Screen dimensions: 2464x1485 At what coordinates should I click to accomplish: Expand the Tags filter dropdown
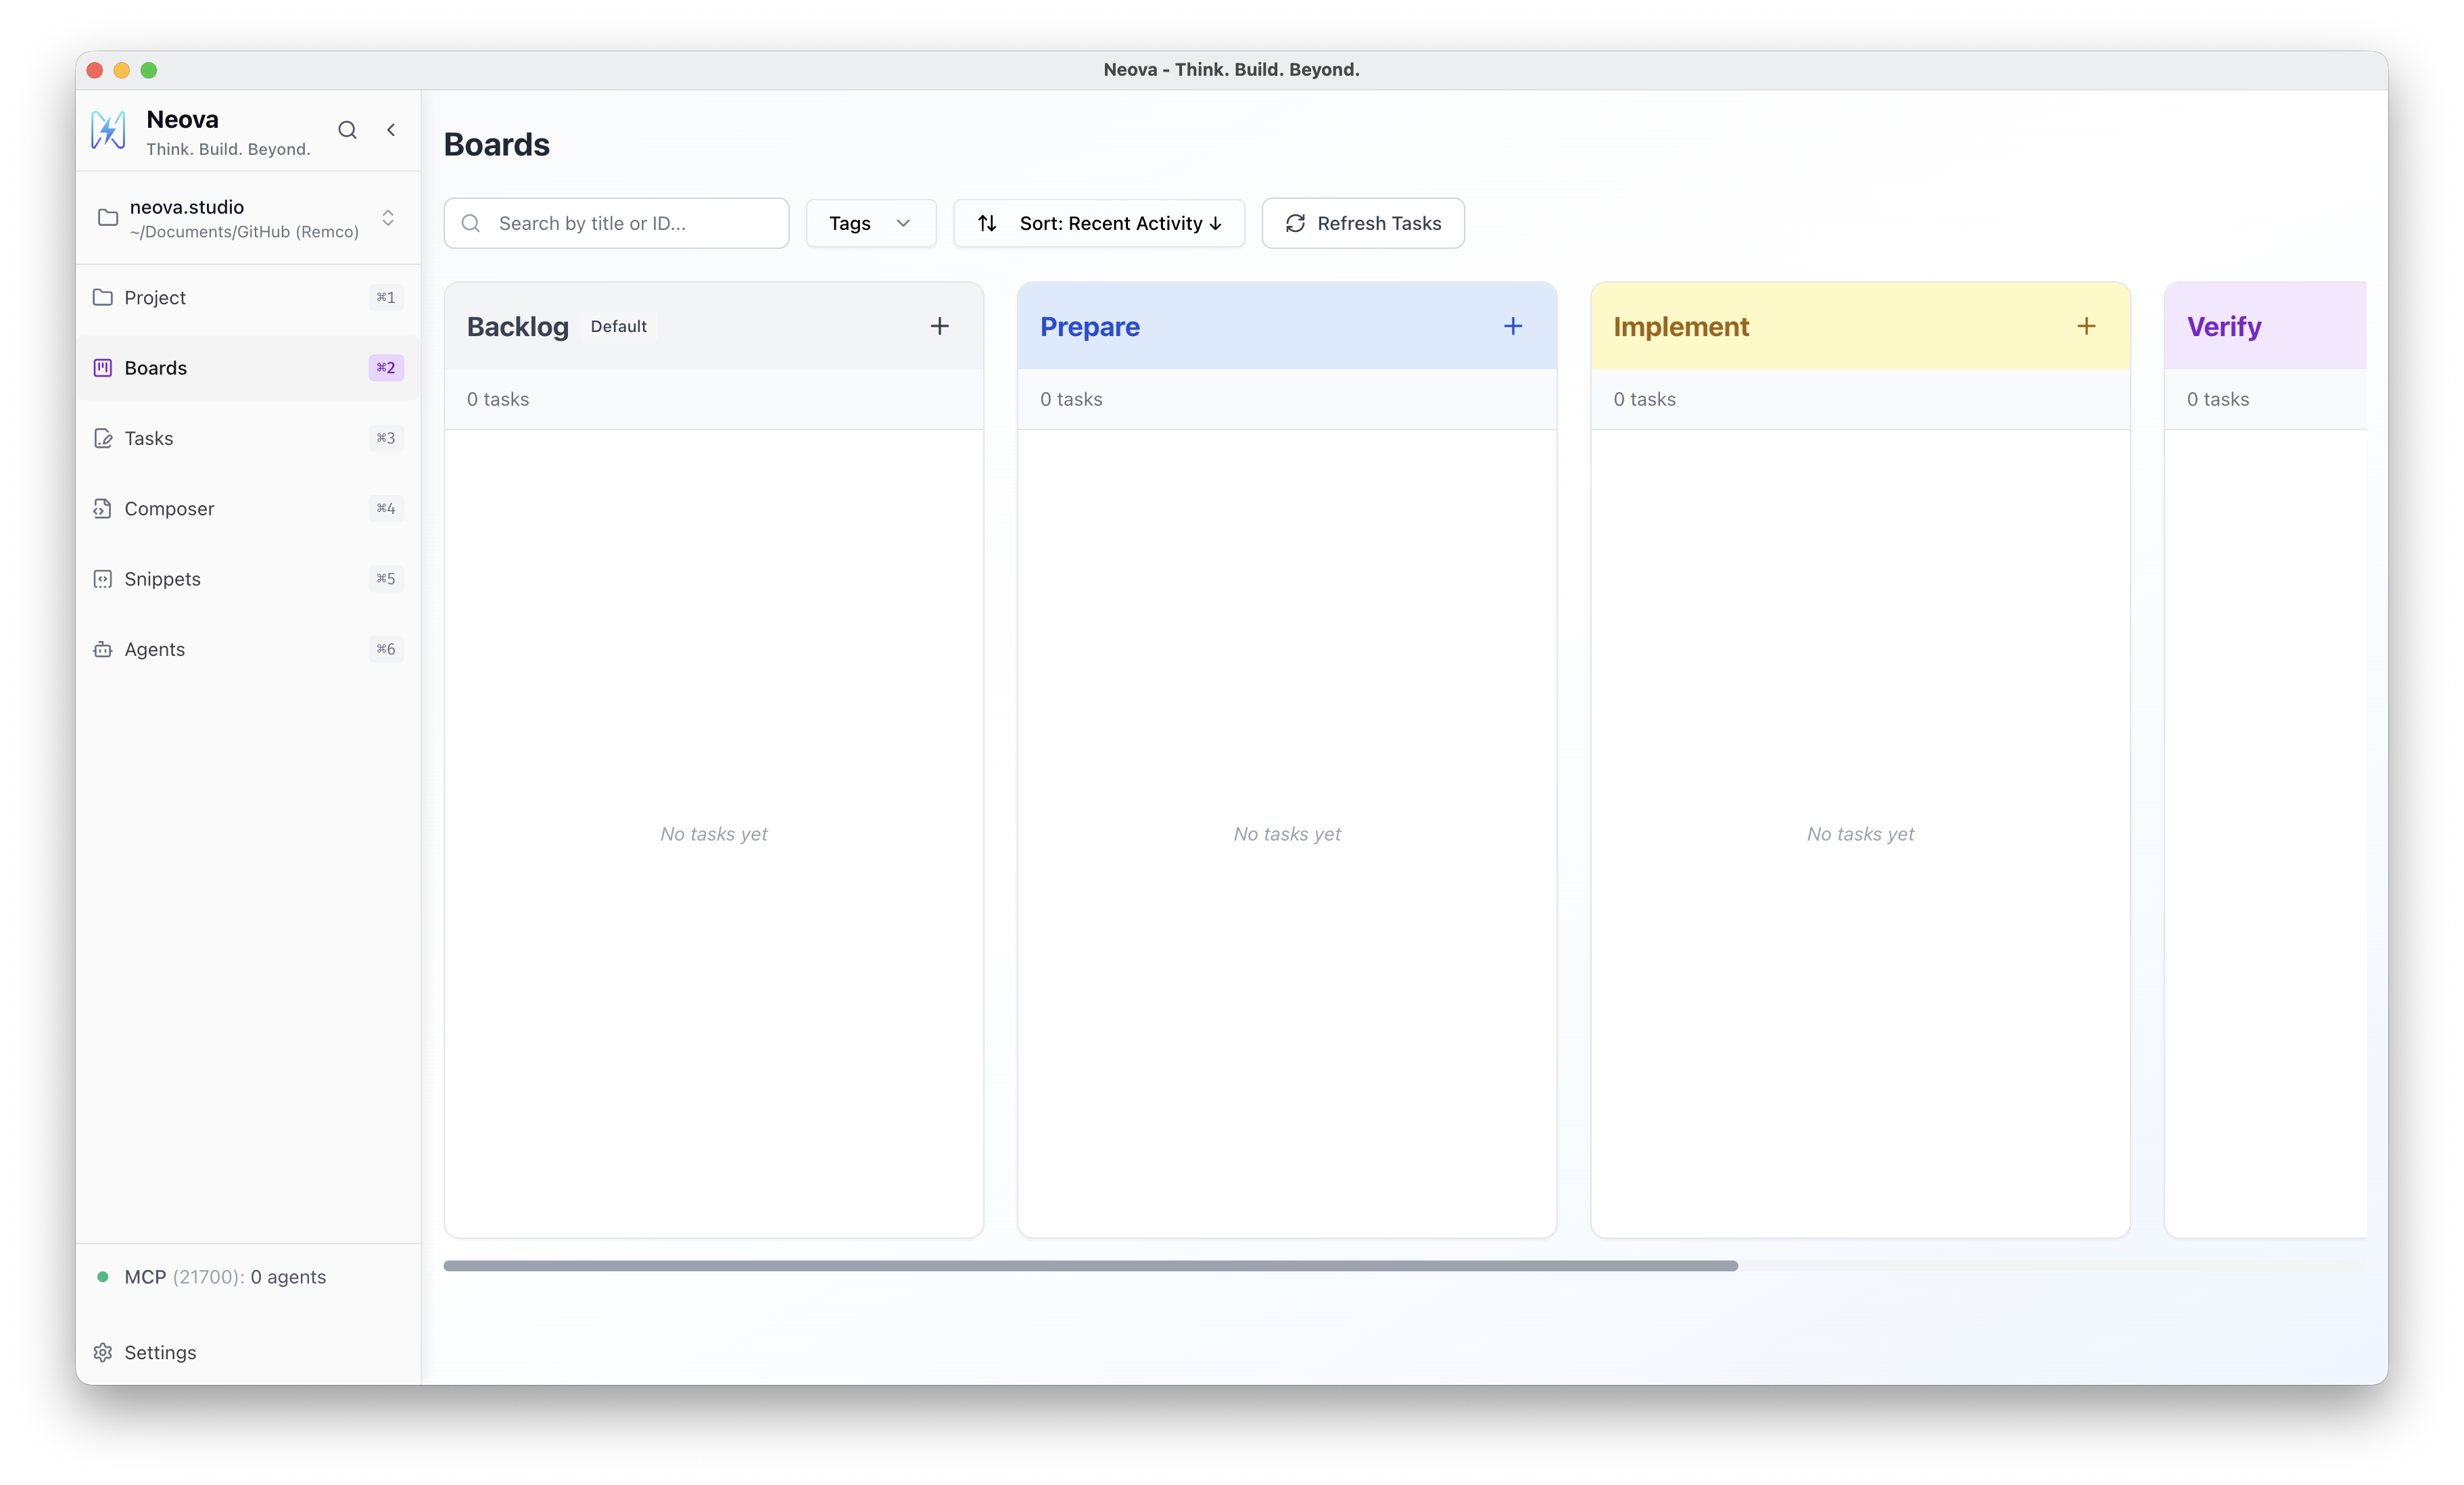pos(870,223)
